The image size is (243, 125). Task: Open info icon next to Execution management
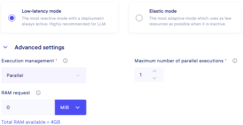click(x=65, y=61)
